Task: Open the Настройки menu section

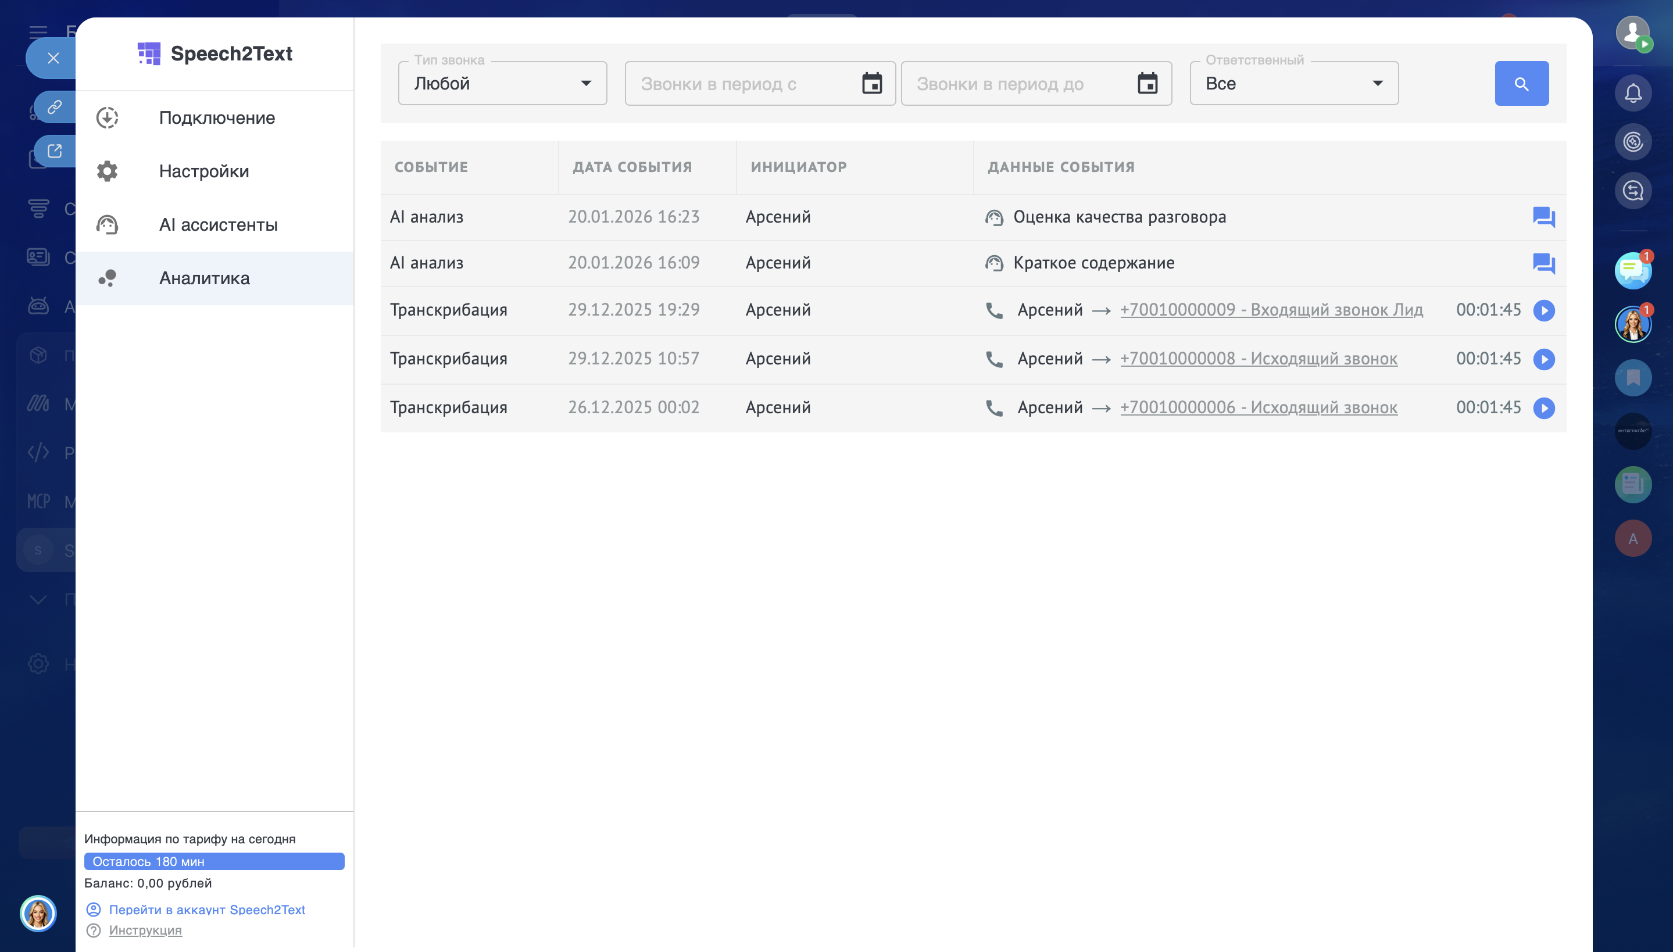Action: pyautogui.click(x=203, y=171)
